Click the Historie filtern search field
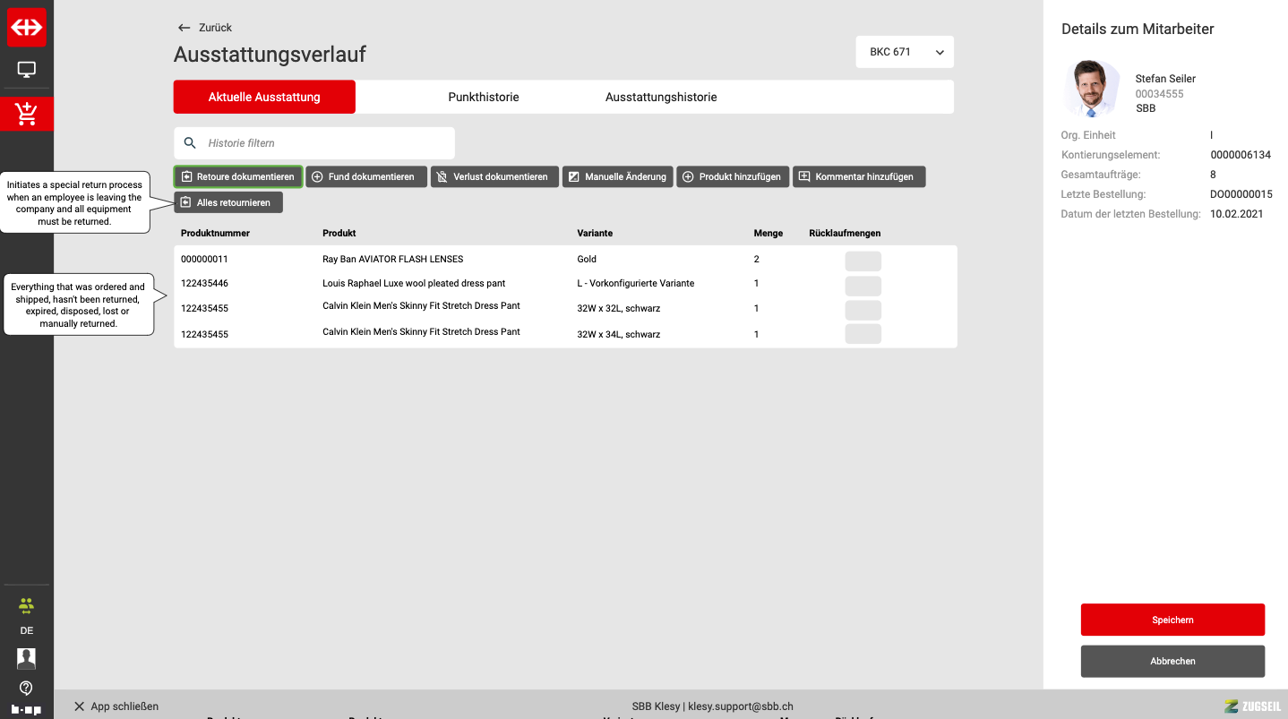Screen dimensions: 1288x719 (322, 143)
